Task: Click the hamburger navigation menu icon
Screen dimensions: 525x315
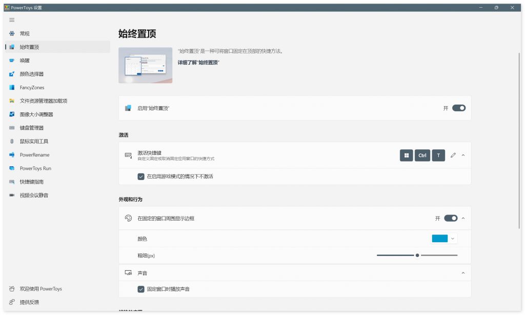Action: point(12,20)
